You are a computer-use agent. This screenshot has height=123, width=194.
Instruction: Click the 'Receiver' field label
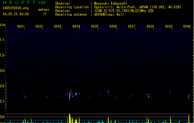pos(63,11)
